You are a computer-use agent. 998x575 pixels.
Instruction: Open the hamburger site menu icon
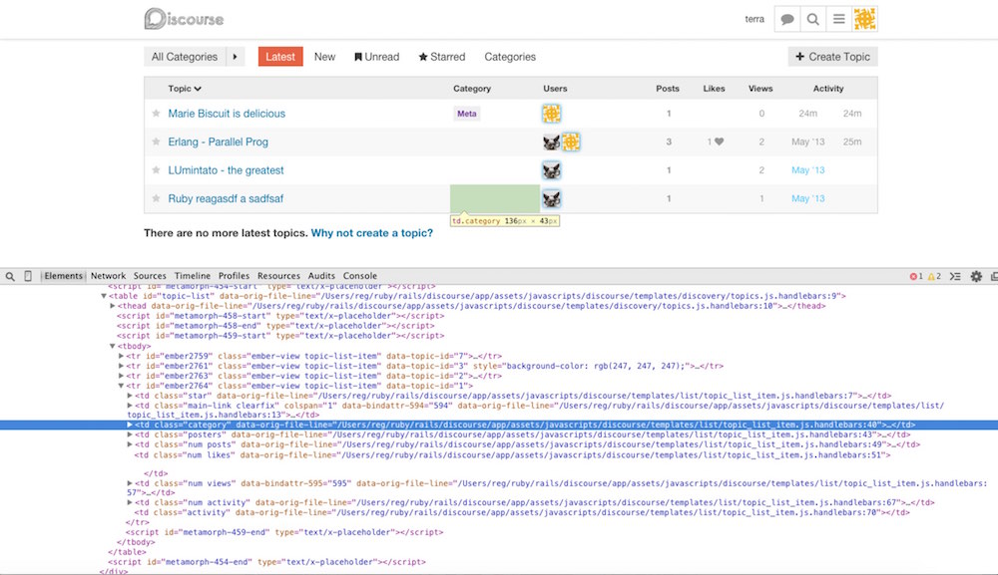click(839, 19)
